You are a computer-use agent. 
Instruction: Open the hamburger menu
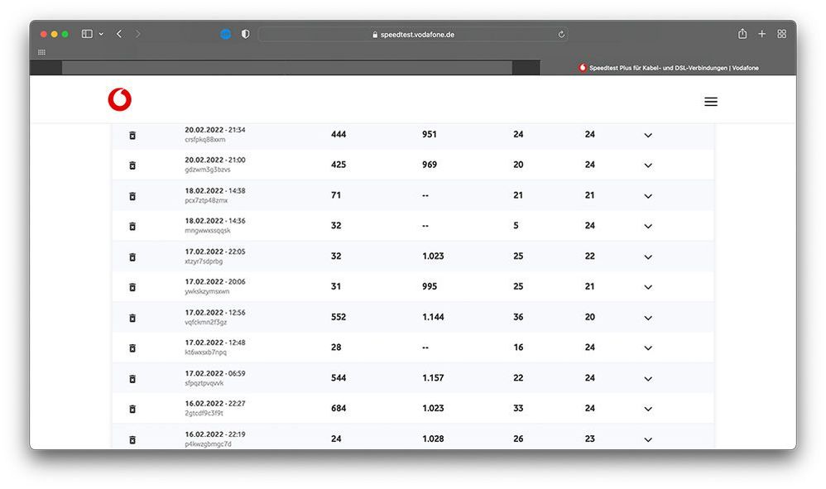pos(711,102)
